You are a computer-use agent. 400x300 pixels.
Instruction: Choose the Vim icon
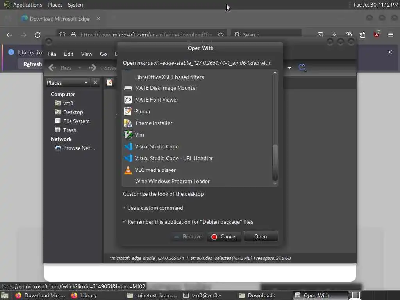[128, 135]
